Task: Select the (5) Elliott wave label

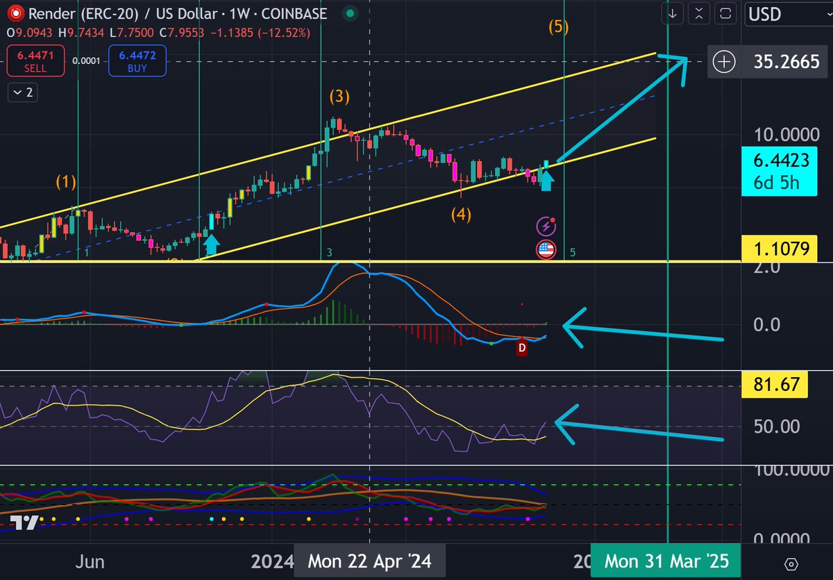Action: 559,28
